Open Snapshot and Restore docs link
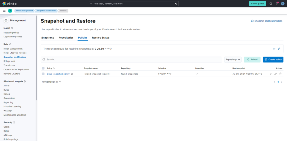Image resolution: width=287 pixels, height=141 pixels. tap(267, 21)
